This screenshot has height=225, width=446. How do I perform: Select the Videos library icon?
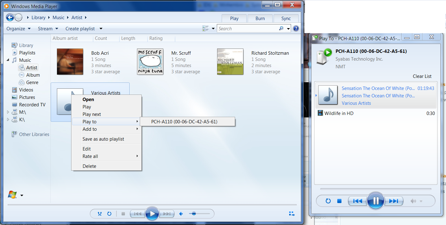click(x=15, y=90)
